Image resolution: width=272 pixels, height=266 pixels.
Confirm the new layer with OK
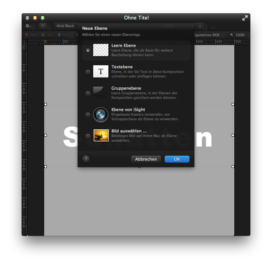(x=177, y=159)
